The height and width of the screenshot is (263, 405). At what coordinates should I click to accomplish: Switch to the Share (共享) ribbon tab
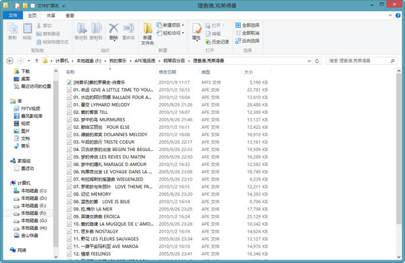[51, 16]
